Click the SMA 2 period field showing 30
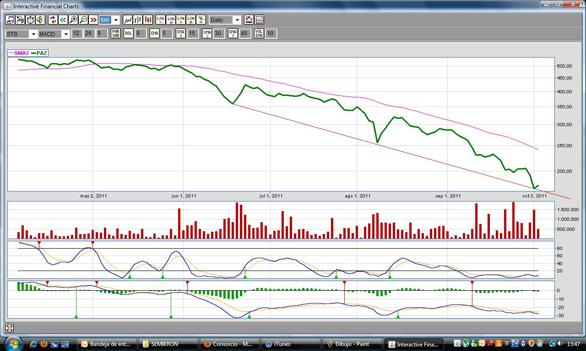586x351 pixels. 219,33
